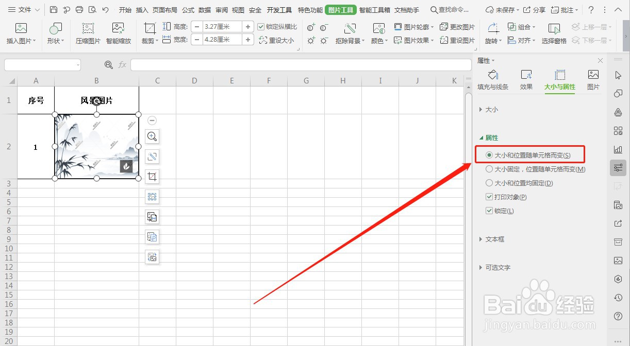Click the fx insert function icon

[122, 65]
